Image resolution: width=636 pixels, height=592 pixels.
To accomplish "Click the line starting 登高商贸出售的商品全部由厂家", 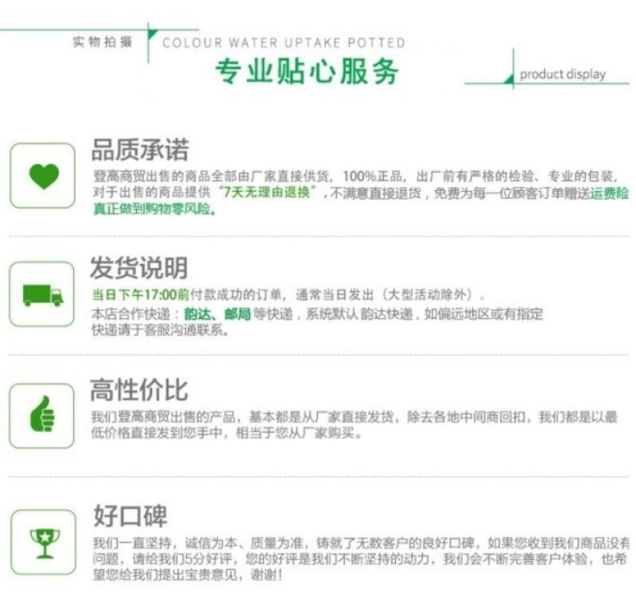I will [355, 176].
